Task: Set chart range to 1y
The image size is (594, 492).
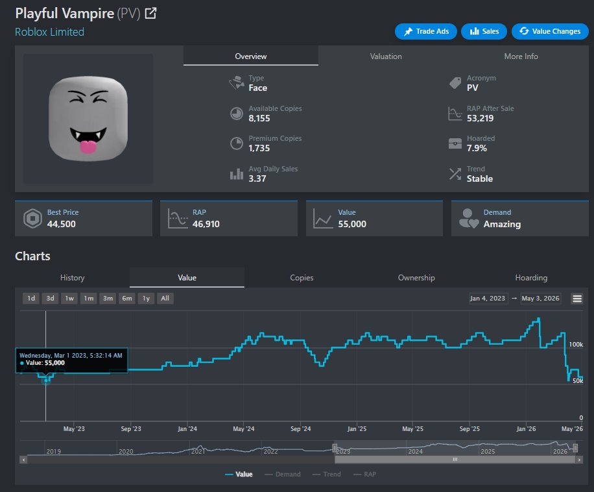Action: 146,299
